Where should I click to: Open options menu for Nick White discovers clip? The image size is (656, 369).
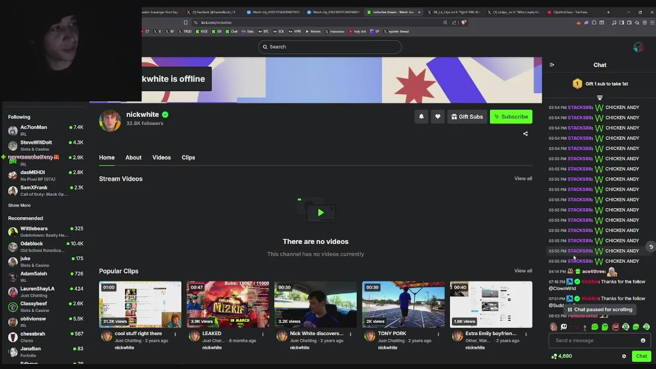click(351, 334)
